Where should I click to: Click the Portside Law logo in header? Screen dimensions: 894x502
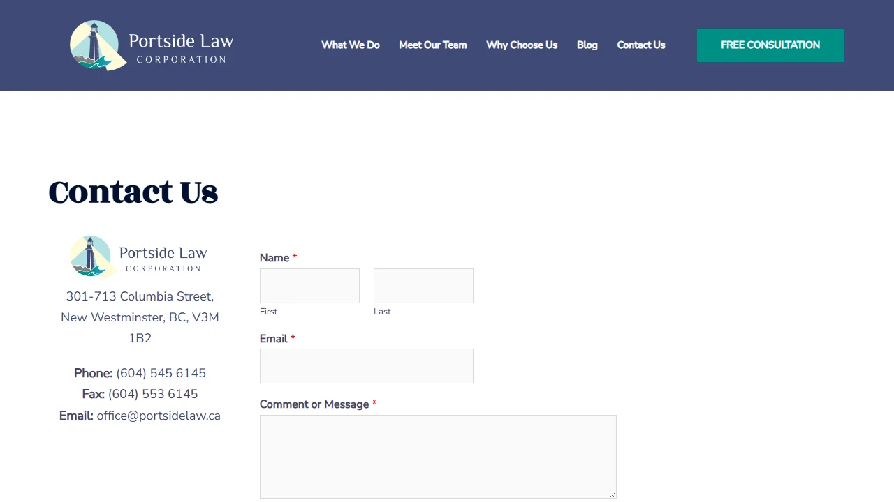[x=152, y=45]
